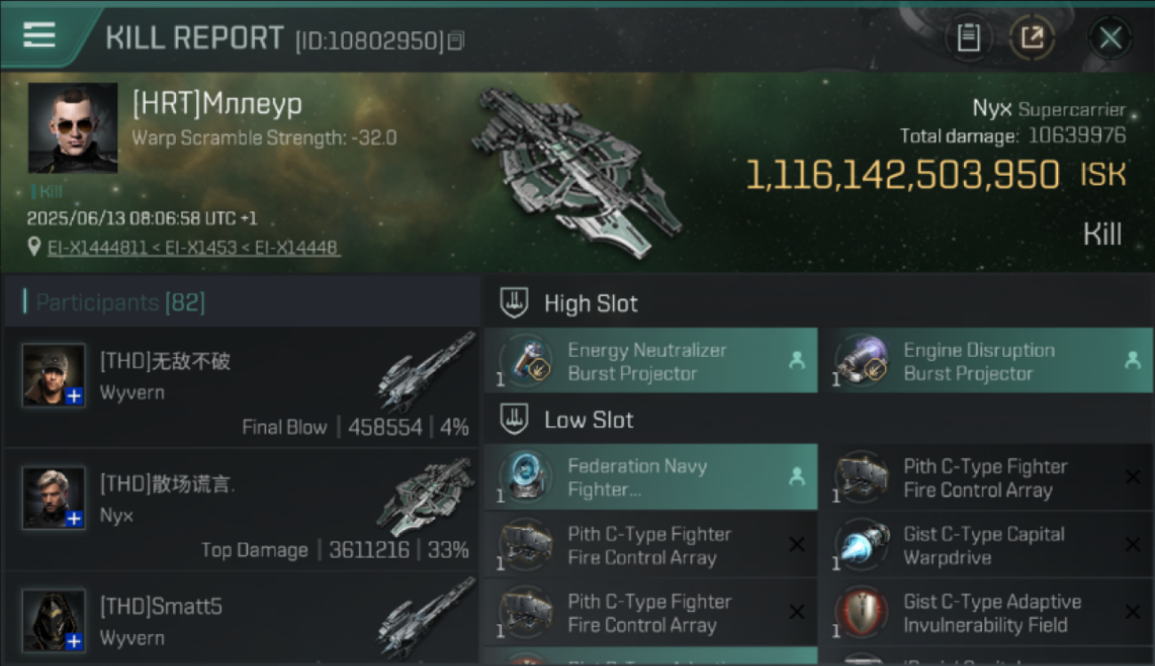Click the Engine Disruption Burst Projector icon
The width and height of the screenshot is (1155, 666).
[862, 361]
